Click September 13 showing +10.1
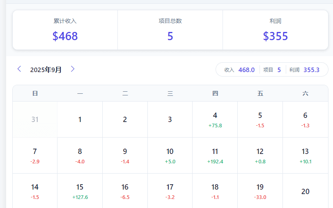 tap(305, 156)
